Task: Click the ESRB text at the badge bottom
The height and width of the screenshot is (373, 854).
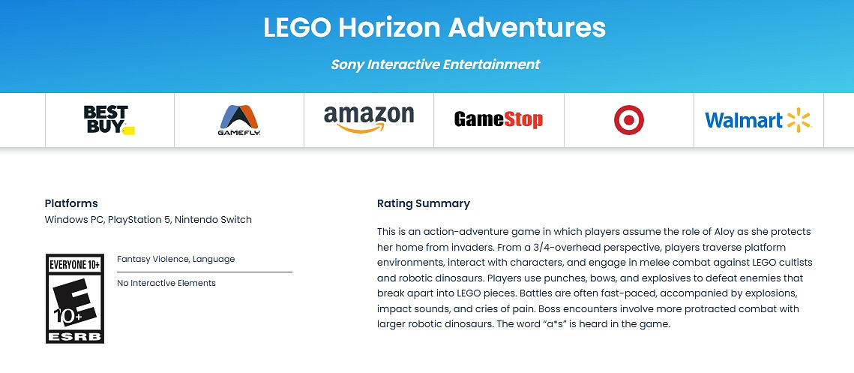Action: click(x=75, y=337)
